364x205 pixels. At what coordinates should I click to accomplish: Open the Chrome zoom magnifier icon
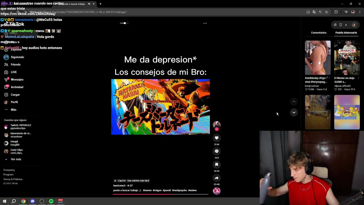pos(320,12)
